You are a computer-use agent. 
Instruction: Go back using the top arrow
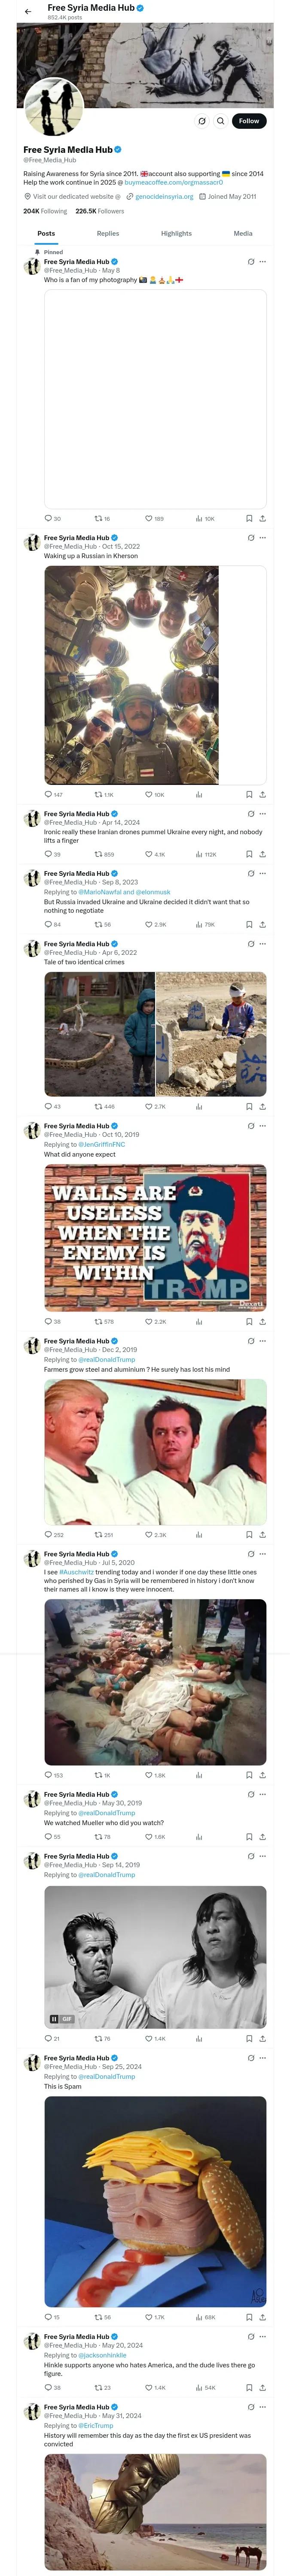(28, 11)
